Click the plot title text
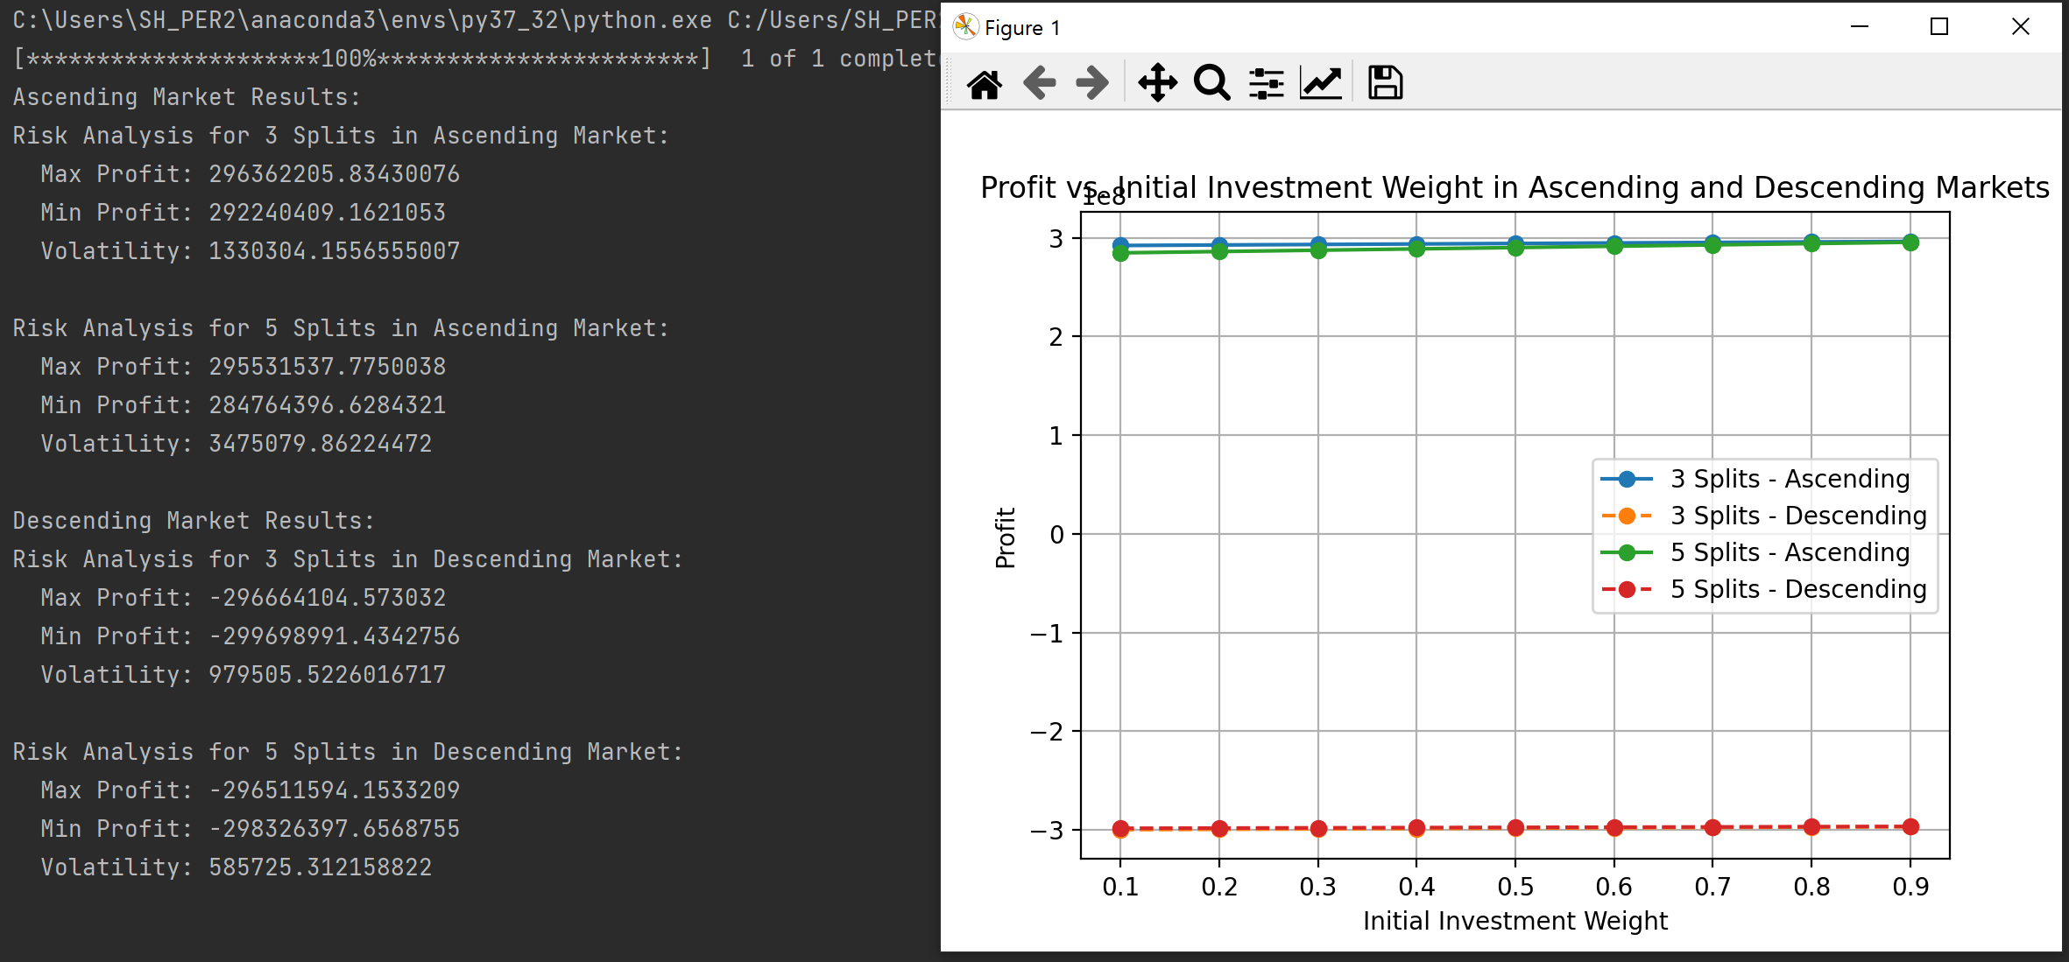Image resolution: width=2069 pixels, height=962 pixels. pyautogui.click(x=1515, y=187)
